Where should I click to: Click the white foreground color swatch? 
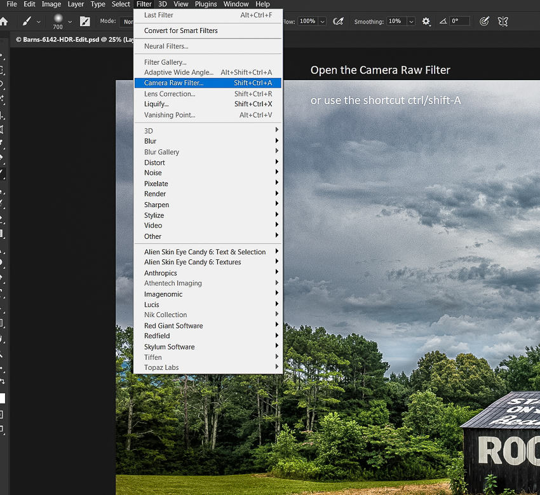[x=2, y=398]
